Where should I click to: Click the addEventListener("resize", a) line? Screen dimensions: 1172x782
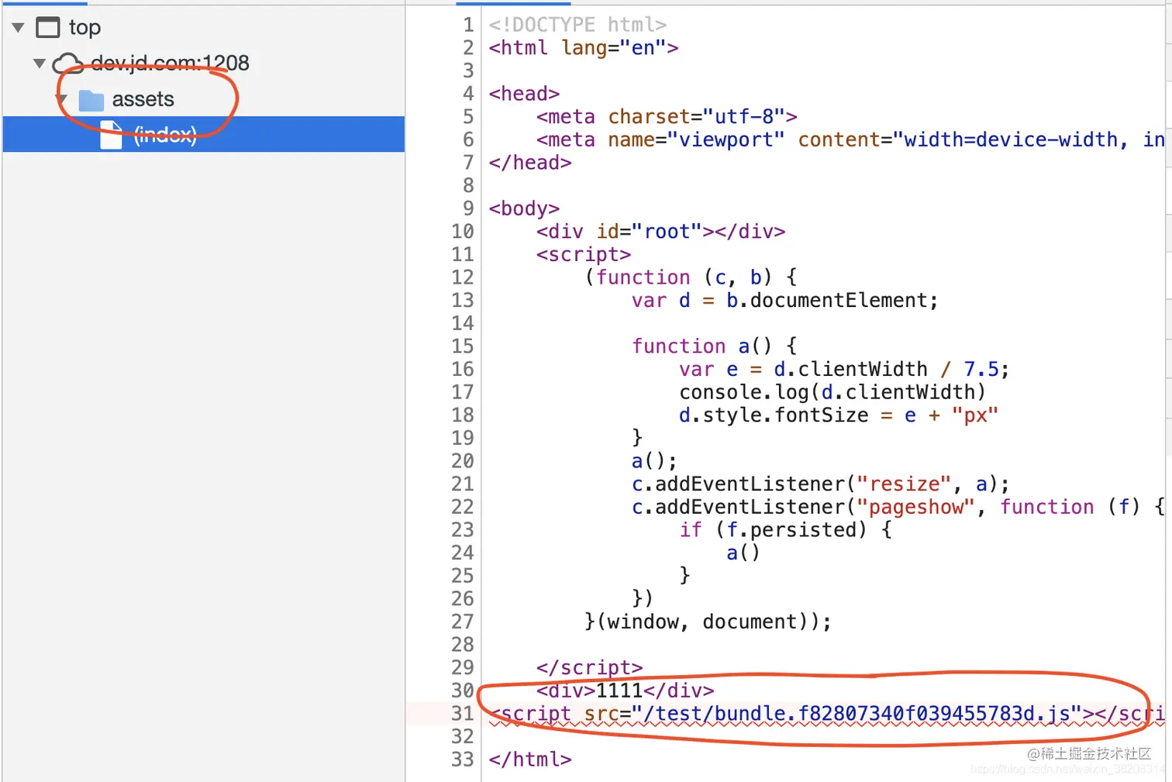(820, 484)
